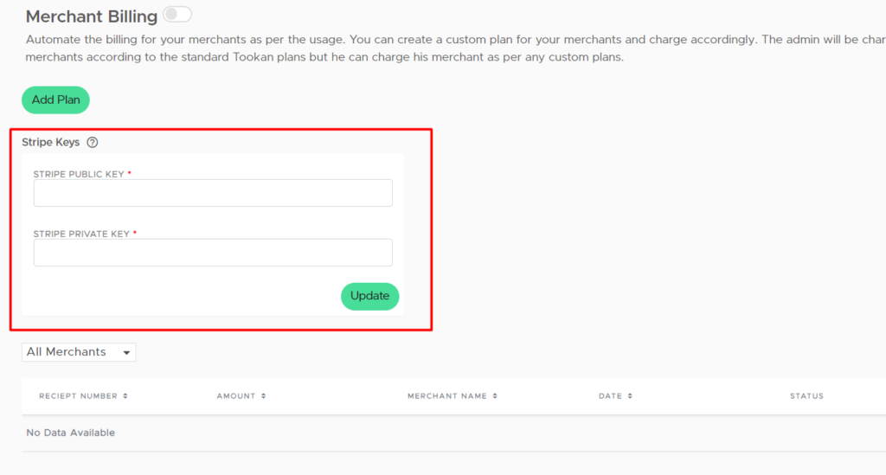Screen dimensions: 886x475
Task: Click the Reciept Number column header text
Action: [78, 396]
